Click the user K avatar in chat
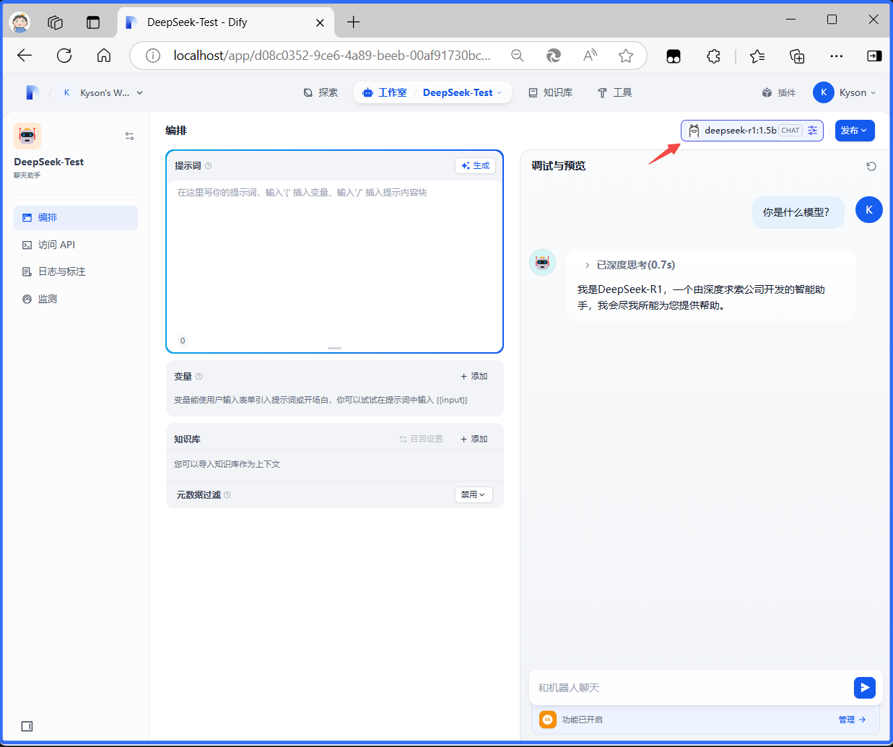Screen dimensions: 893x747 point(869,210)
